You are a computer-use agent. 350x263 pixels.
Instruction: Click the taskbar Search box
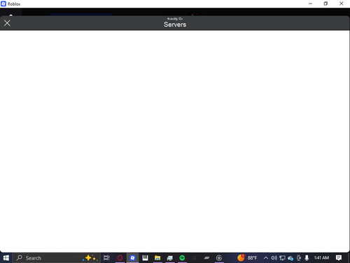tap(56, 258)
